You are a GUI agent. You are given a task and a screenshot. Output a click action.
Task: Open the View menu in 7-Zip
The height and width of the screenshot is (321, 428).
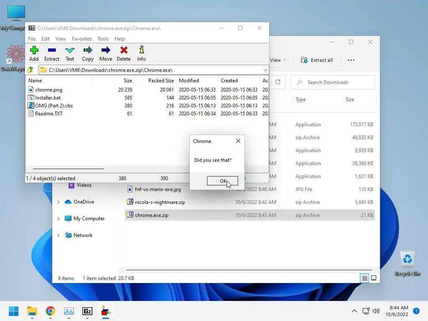(61, 39)
